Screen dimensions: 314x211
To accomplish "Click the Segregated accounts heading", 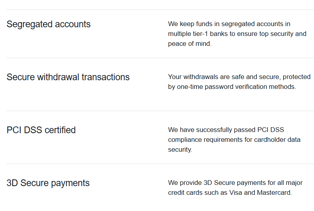I will click(x=49, y=24).
